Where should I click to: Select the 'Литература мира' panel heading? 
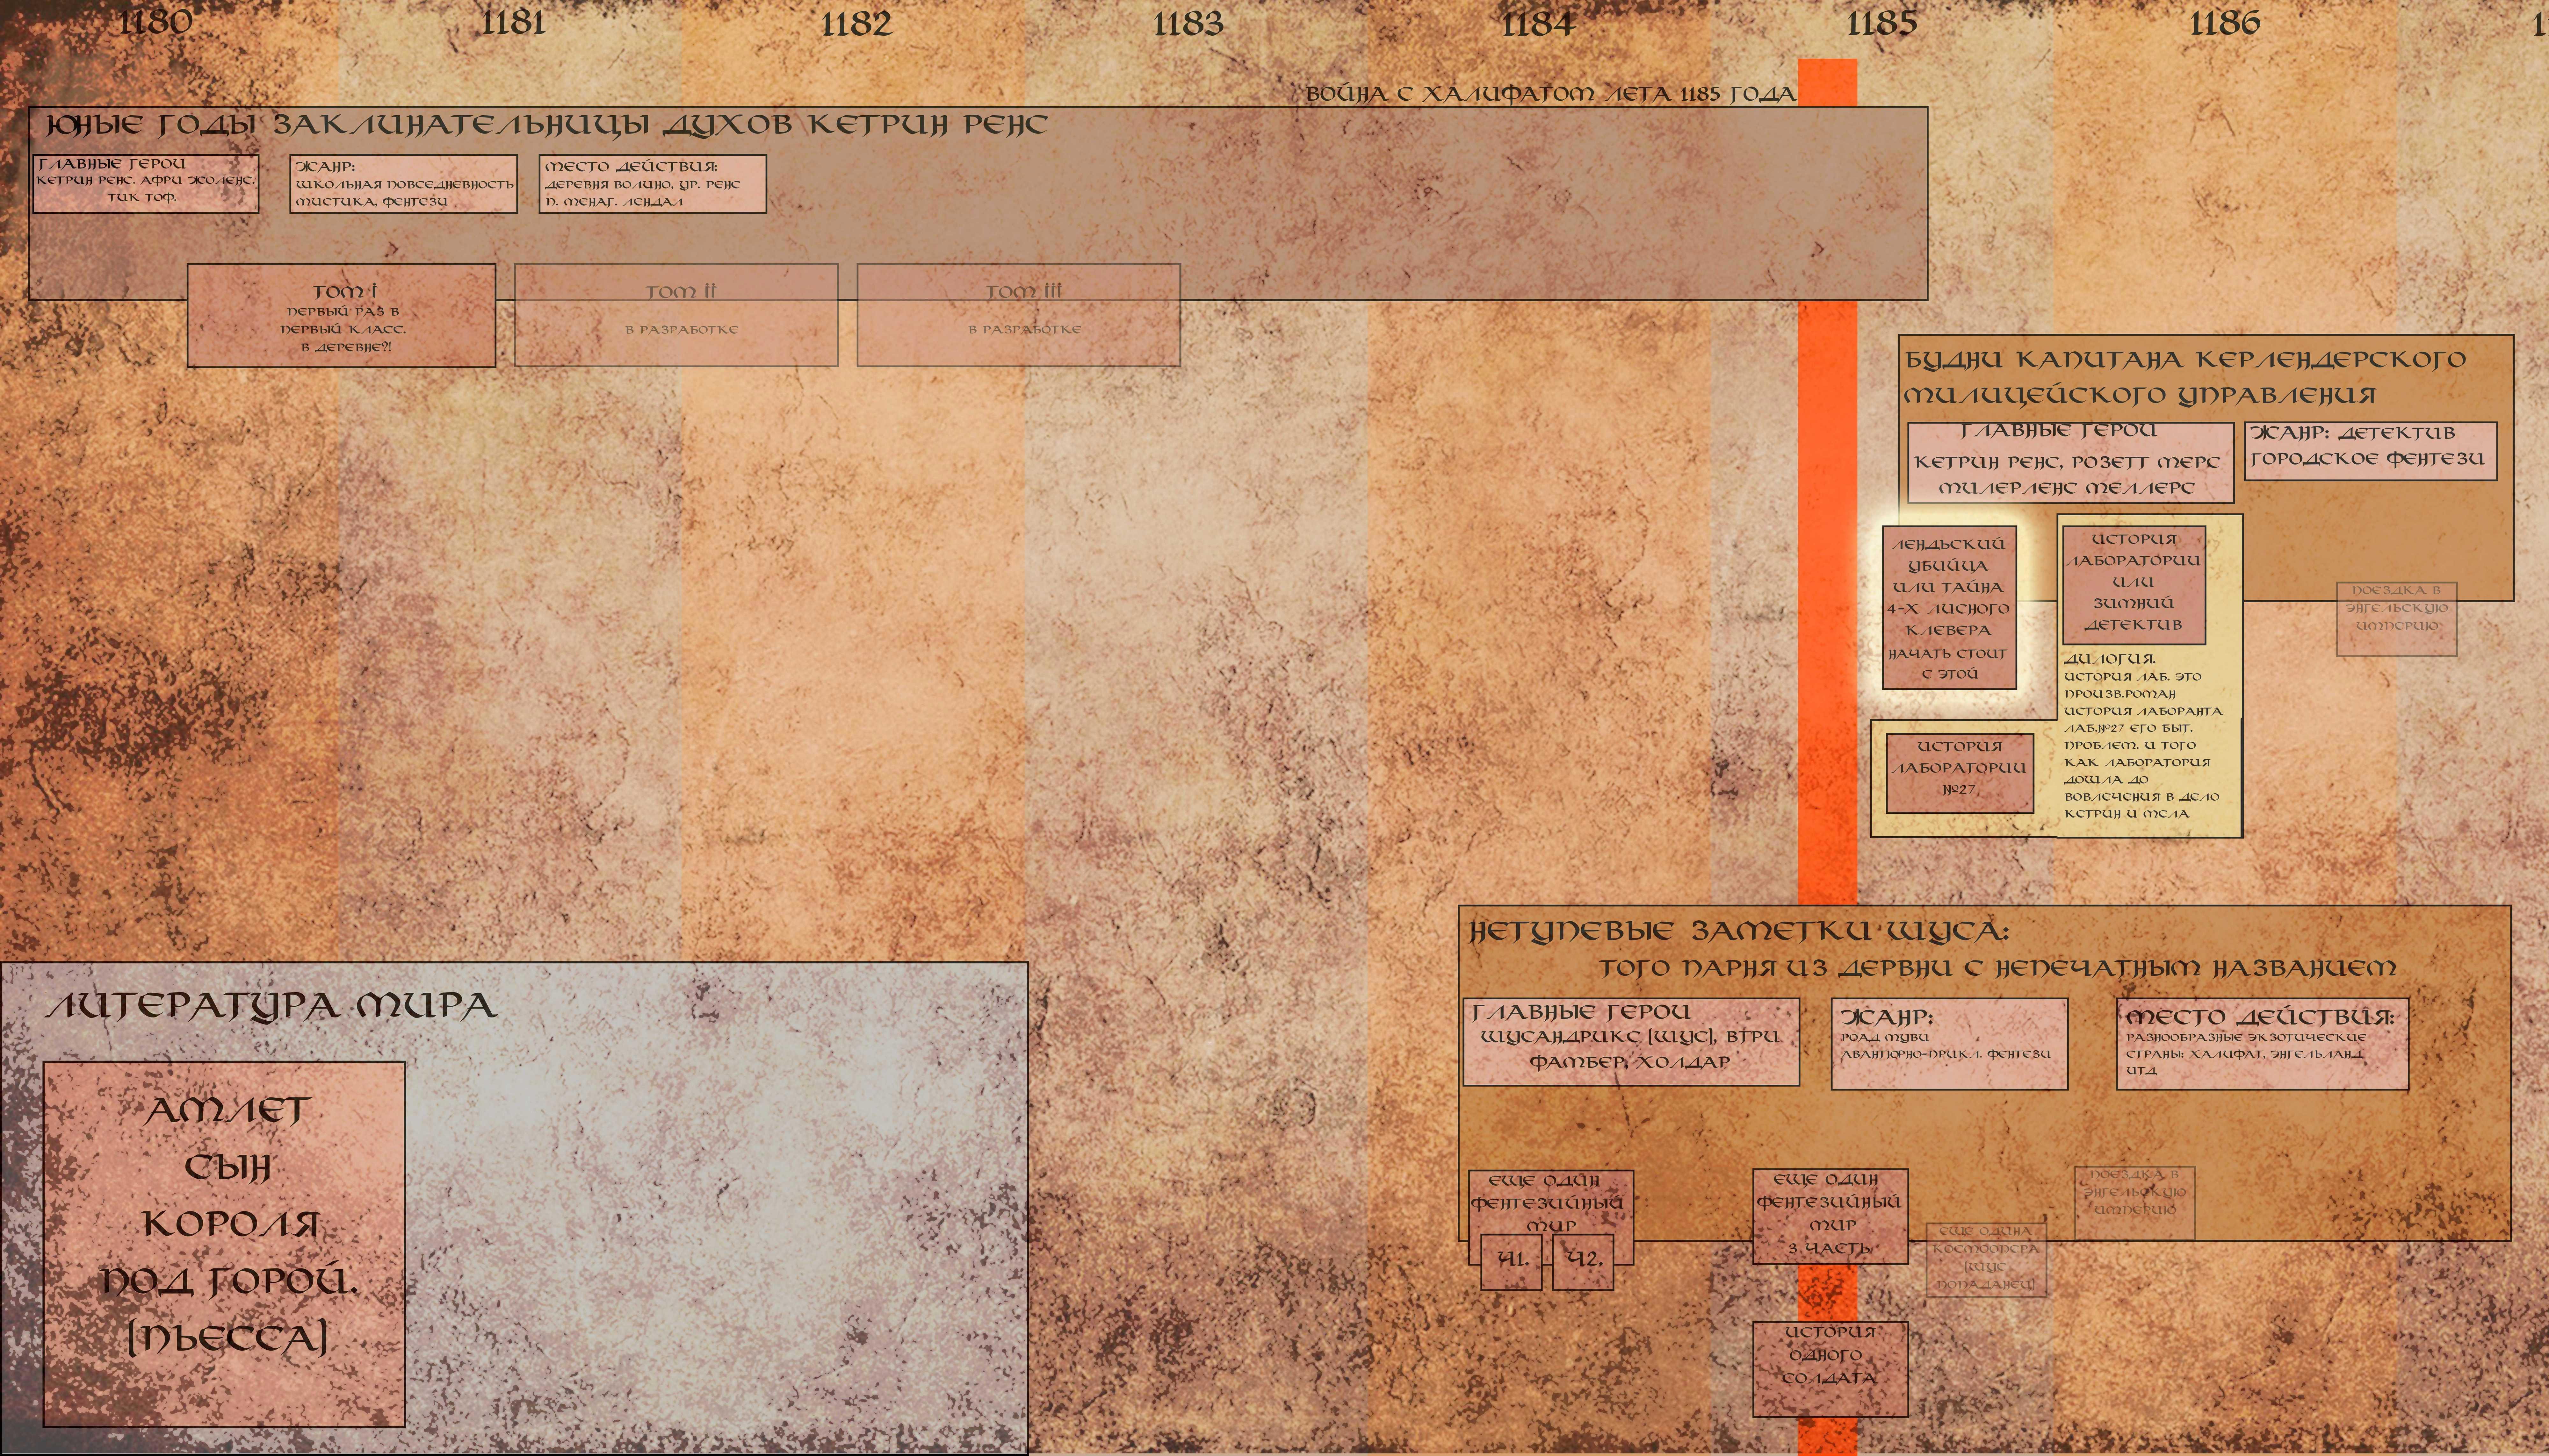[271, 1006]
